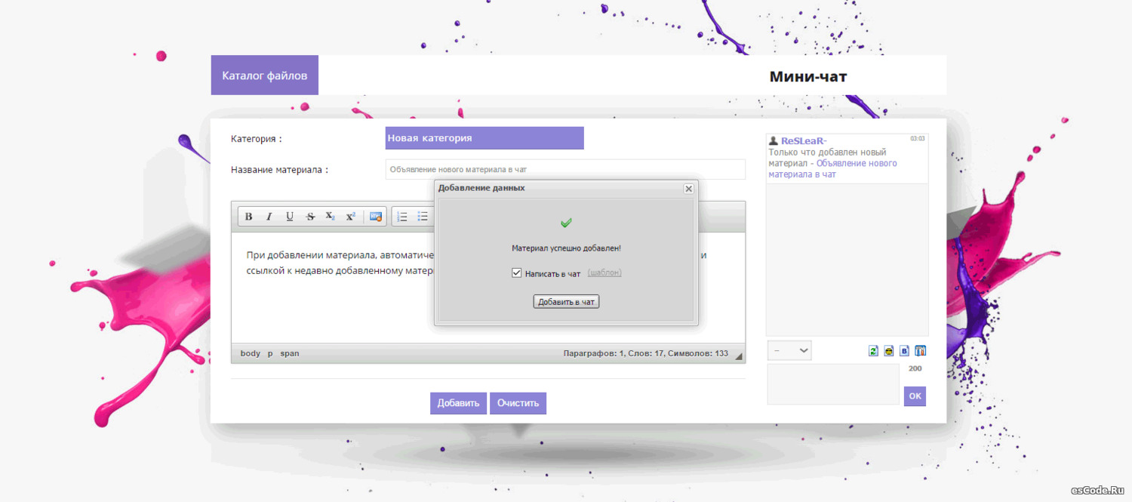The image size is (1132, 502).
Task: Apply strikethrough formatting in the editor
Action: click(x=310, y=217)
